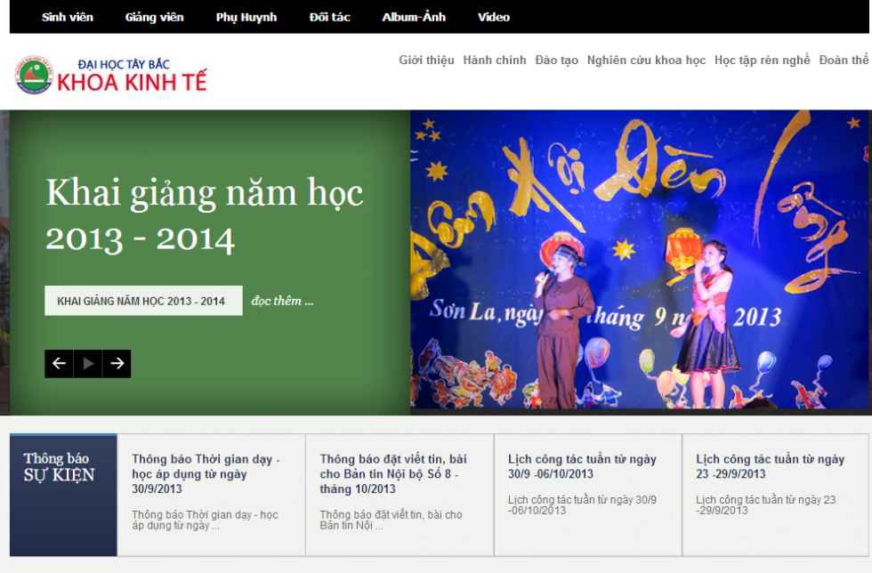This screenshot has width=872, height=573.
Task: Open Học tập rèn nghề menu
Action: pyautogui.click(x=763, y=61)
